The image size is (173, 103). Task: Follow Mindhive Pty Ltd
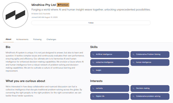91,23
